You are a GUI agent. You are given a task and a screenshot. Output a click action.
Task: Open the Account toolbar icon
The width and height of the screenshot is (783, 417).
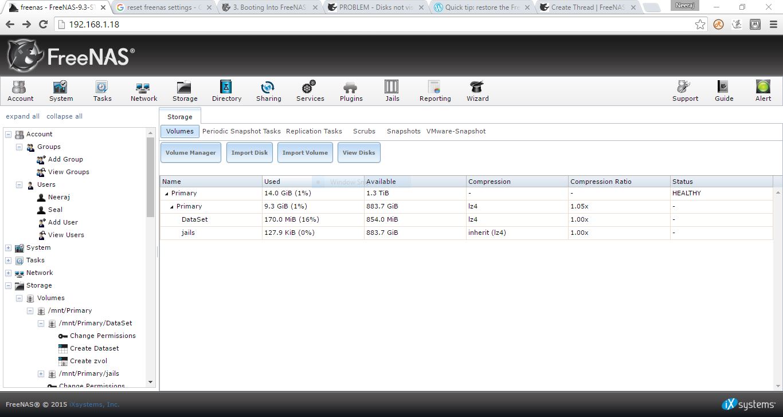[x=20, y=91]
